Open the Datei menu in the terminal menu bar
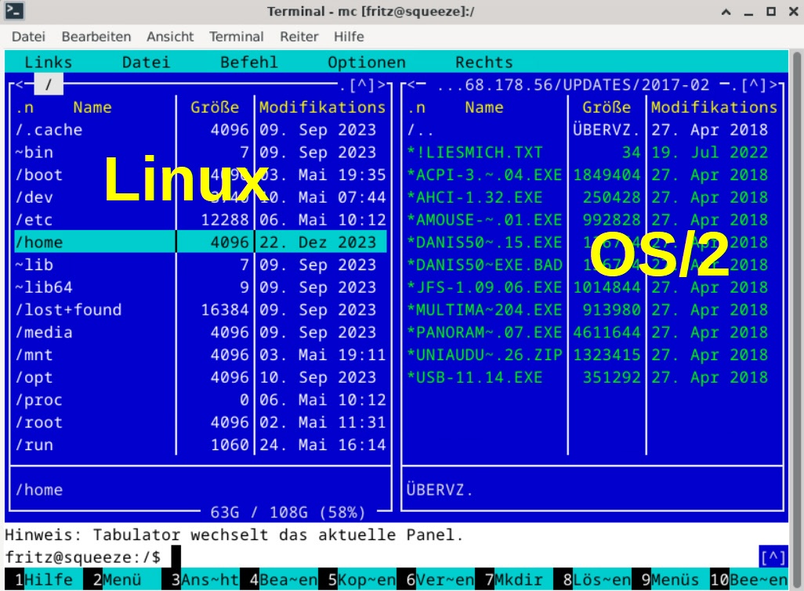 point(29,37)
